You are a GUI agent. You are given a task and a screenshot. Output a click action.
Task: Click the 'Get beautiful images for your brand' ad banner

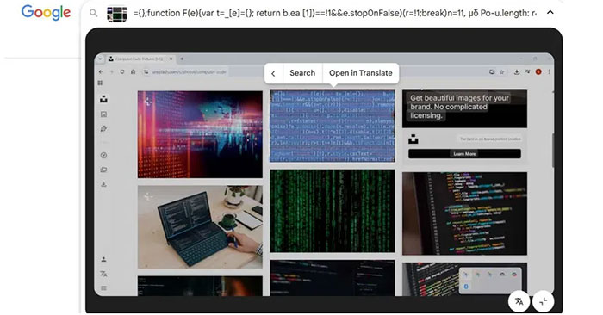[x=464, y=108]
